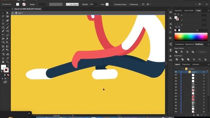Pick the Line Segment tool
210x118 pixels.
coord(8,24)
